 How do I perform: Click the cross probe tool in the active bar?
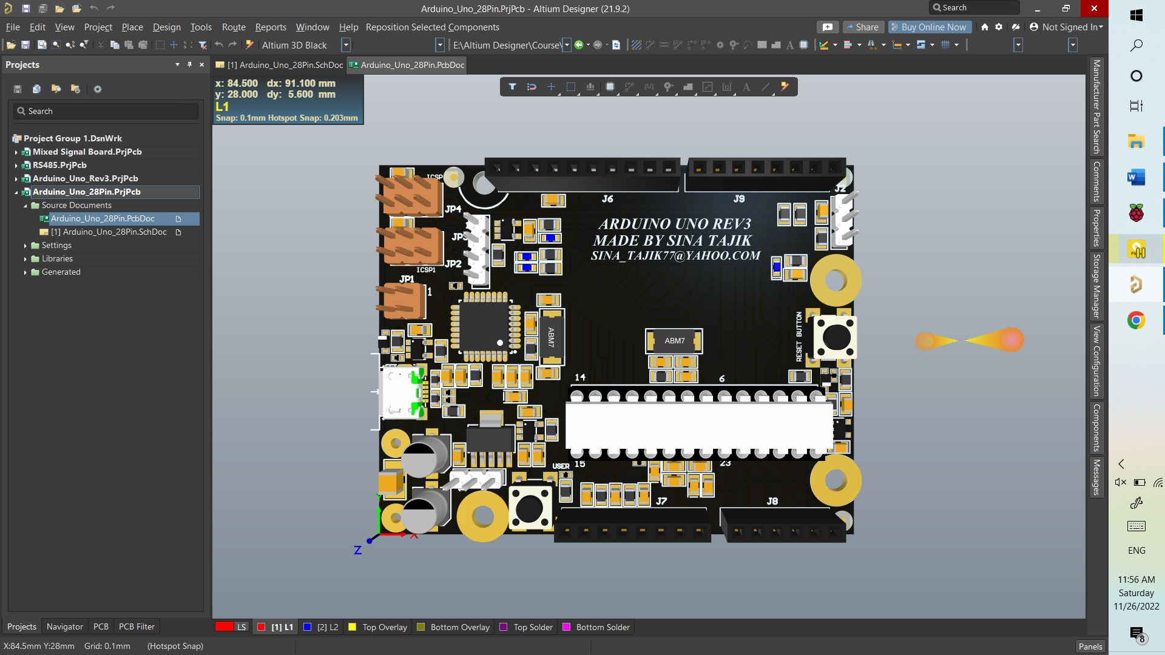(785, 87)
